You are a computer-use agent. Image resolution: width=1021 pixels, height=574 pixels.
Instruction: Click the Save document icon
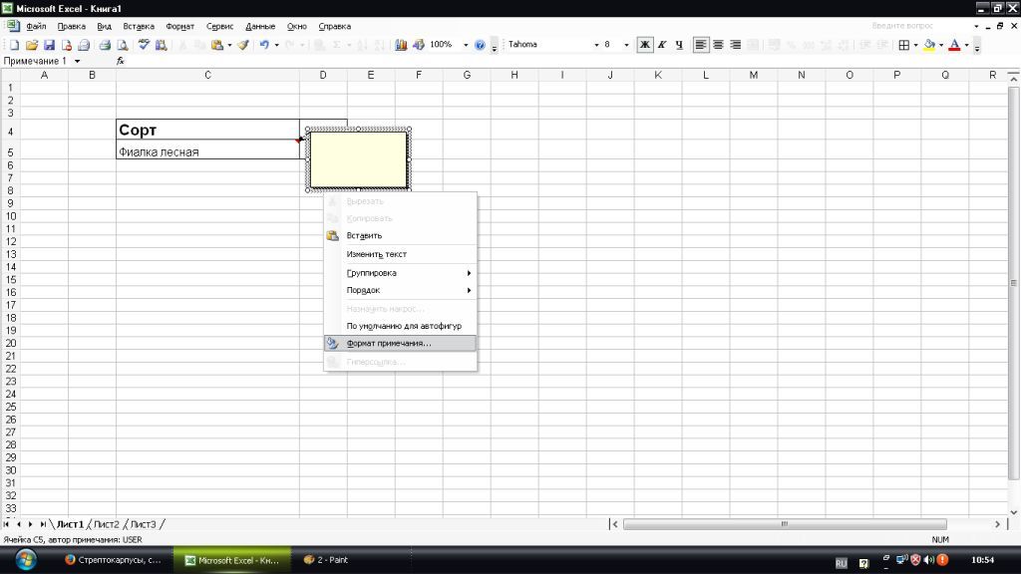click(49, 45)
